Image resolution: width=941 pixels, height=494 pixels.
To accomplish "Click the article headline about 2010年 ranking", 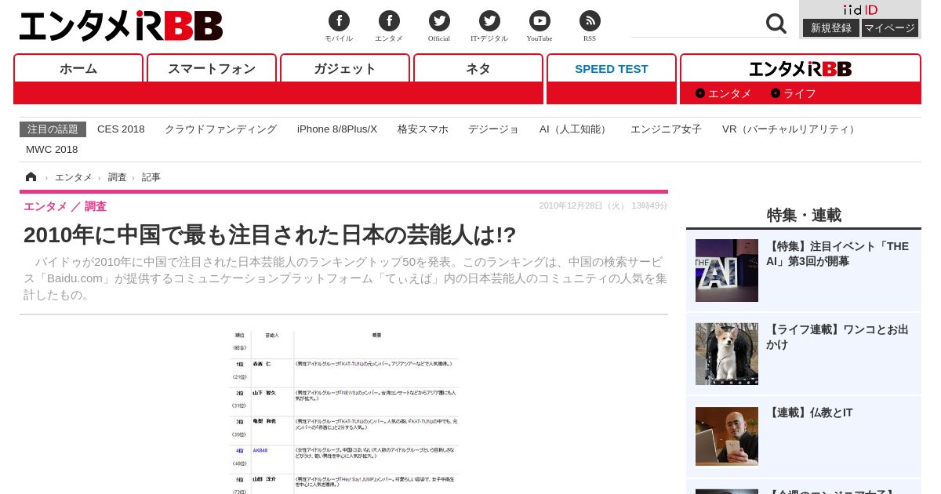I will tap(270, 234).
